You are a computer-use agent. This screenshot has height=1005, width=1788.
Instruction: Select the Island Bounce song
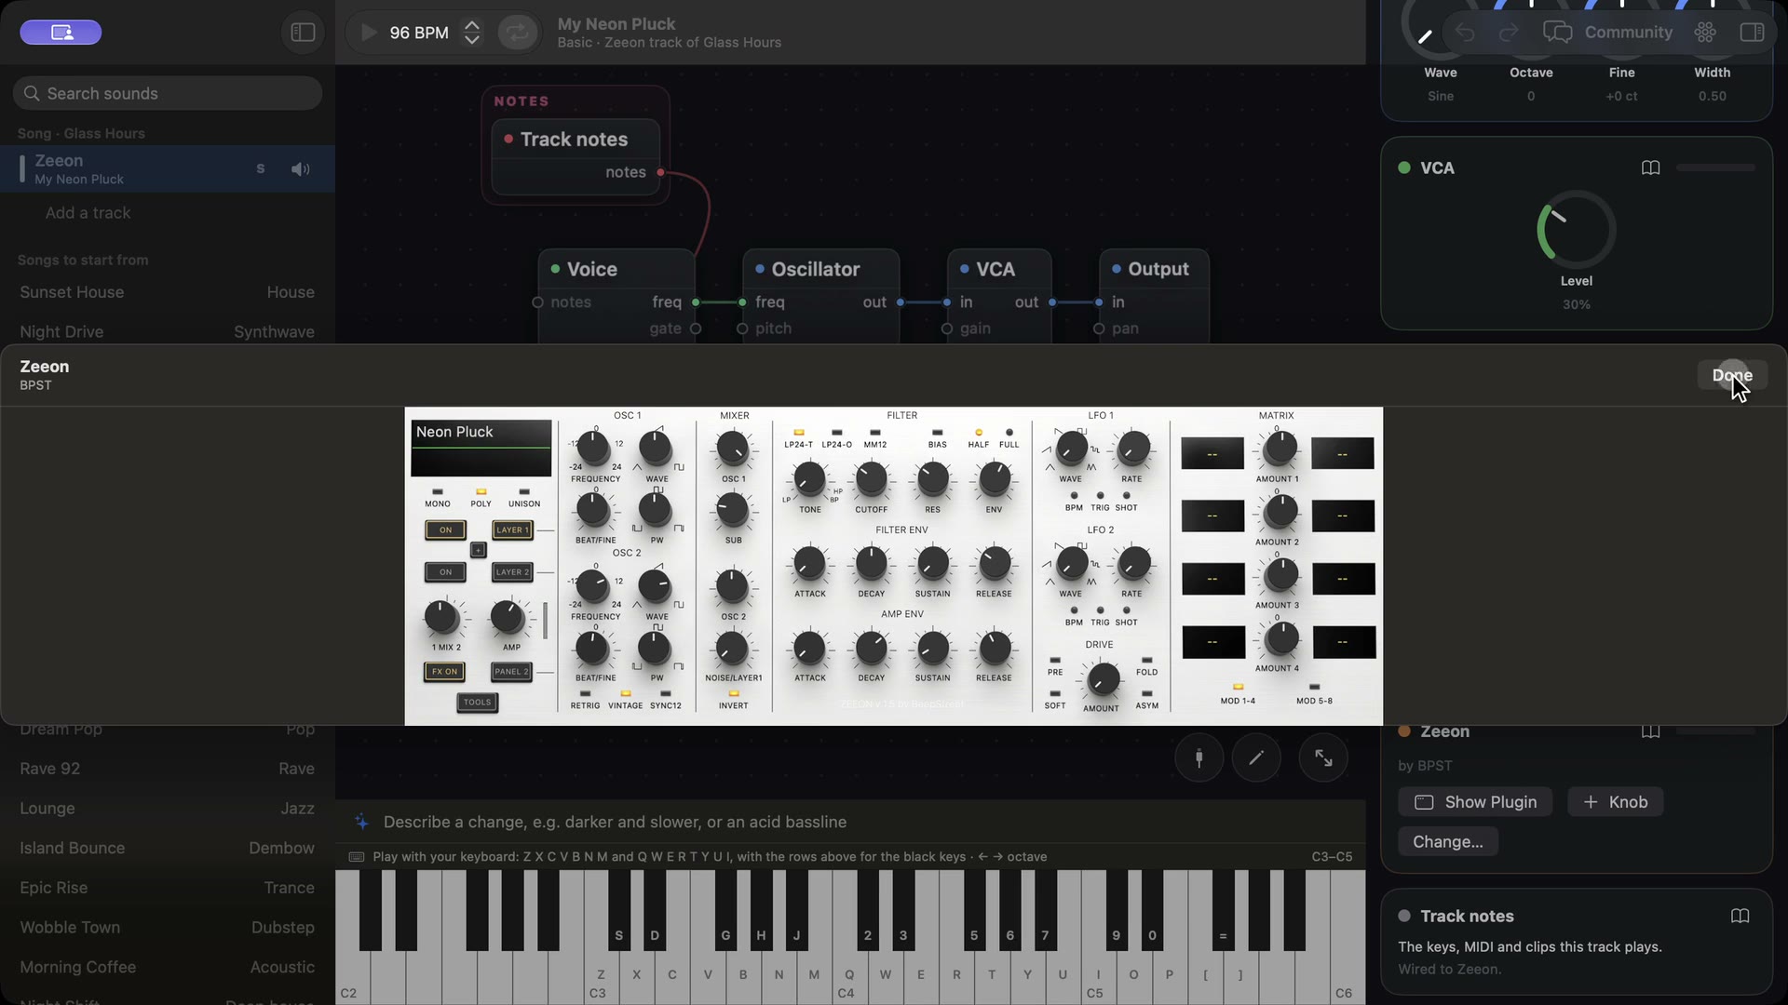click(168, 849)
